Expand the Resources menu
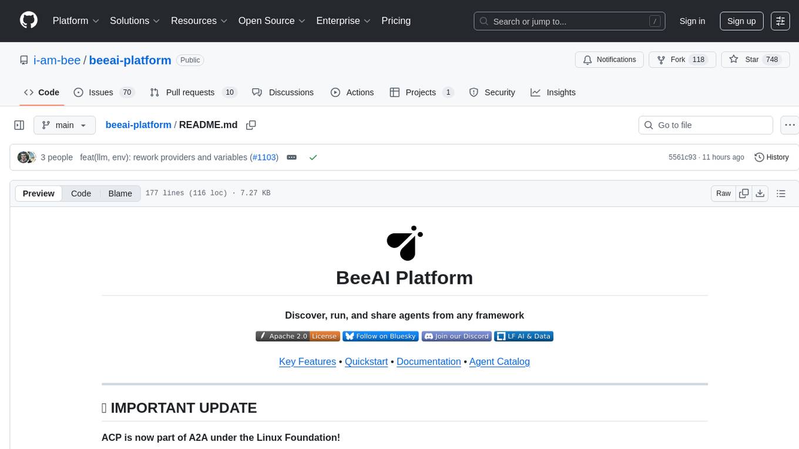Viewport: 799px width, 449px height. click(199, 21)
